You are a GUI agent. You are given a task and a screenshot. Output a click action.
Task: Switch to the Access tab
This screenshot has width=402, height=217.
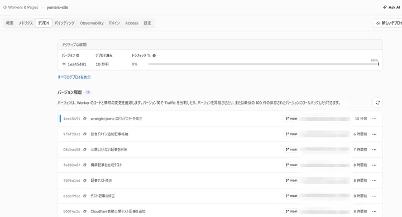click(132, 23)
